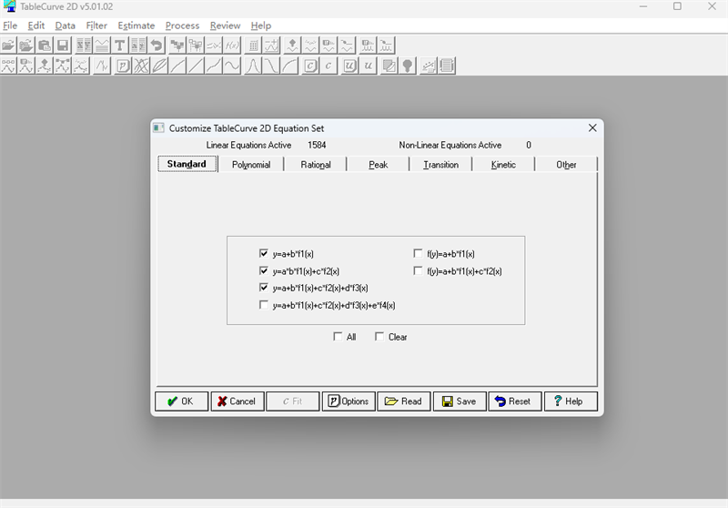
Task: Click the grid table calculator toolbar icon
Action: [254, 46]
